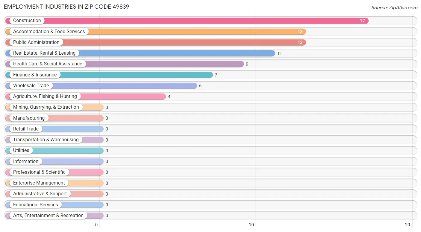This screenshot has height=232, width=421.
Task: Select the Manufacturing label
Action: click(x=29, y=118)
